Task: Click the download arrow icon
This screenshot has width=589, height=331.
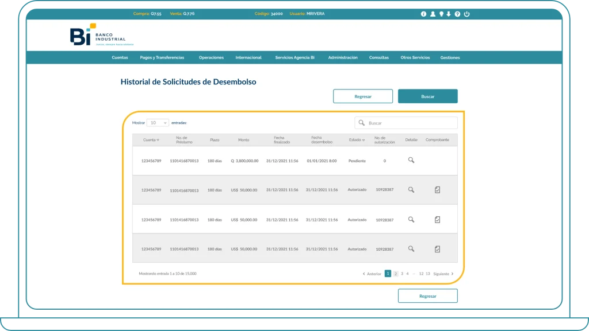Action: click(x=449, y=14)
